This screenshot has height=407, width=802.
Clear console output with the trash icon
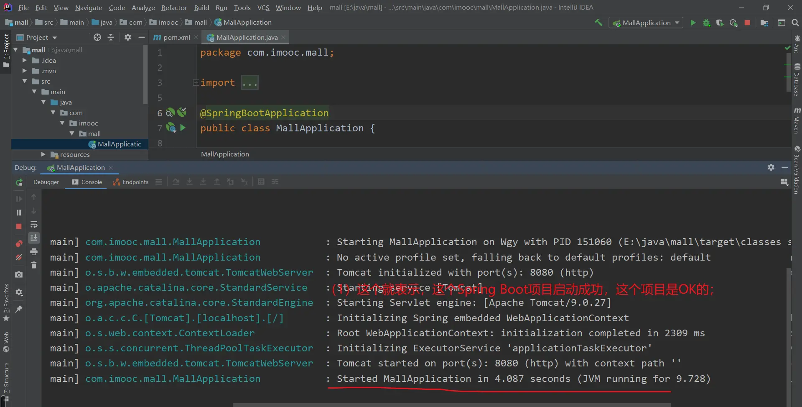coord(34,265)
